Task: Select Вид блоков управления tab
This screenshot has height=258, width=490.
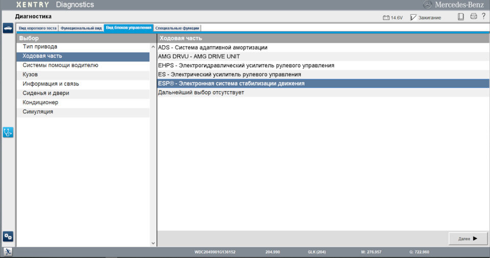Action: tap(129, 28)
